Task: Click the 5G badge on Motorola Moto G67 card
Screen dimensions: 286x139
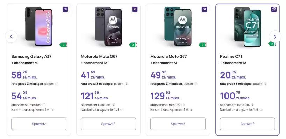Action: click(135, 9)
